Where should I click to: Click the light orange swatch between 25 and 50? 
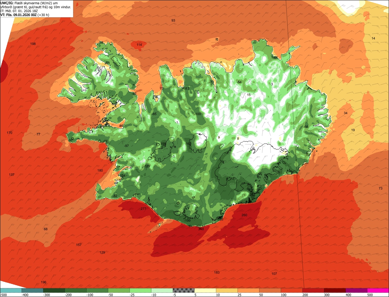click(248, 290)
